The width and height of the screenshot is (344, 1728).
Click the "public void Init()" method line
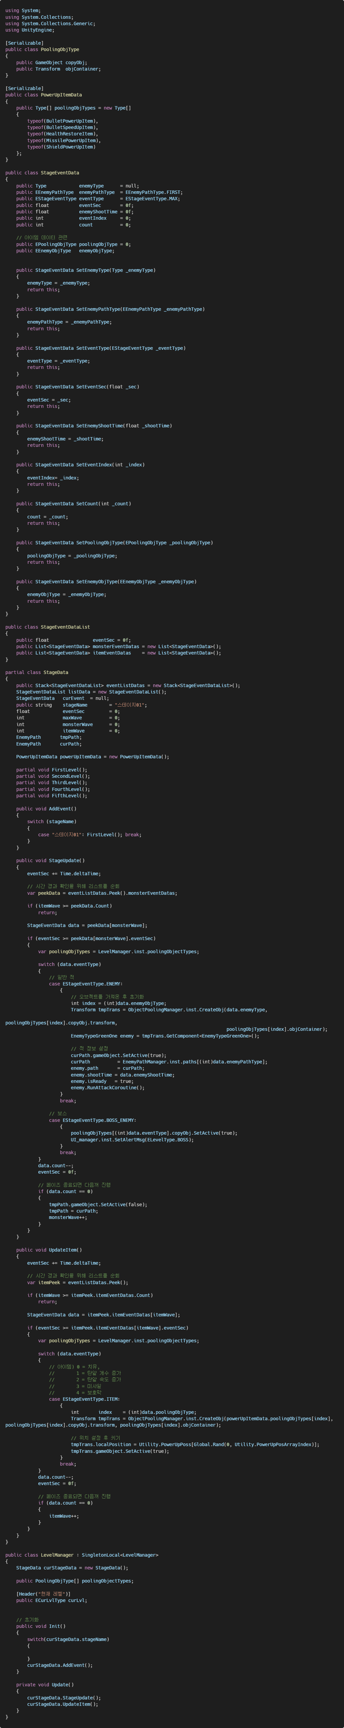pos(41,1627)
